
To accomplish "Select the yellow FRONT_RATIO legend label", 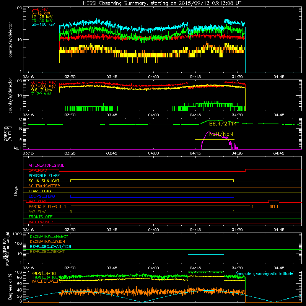I will click(44, 273).
